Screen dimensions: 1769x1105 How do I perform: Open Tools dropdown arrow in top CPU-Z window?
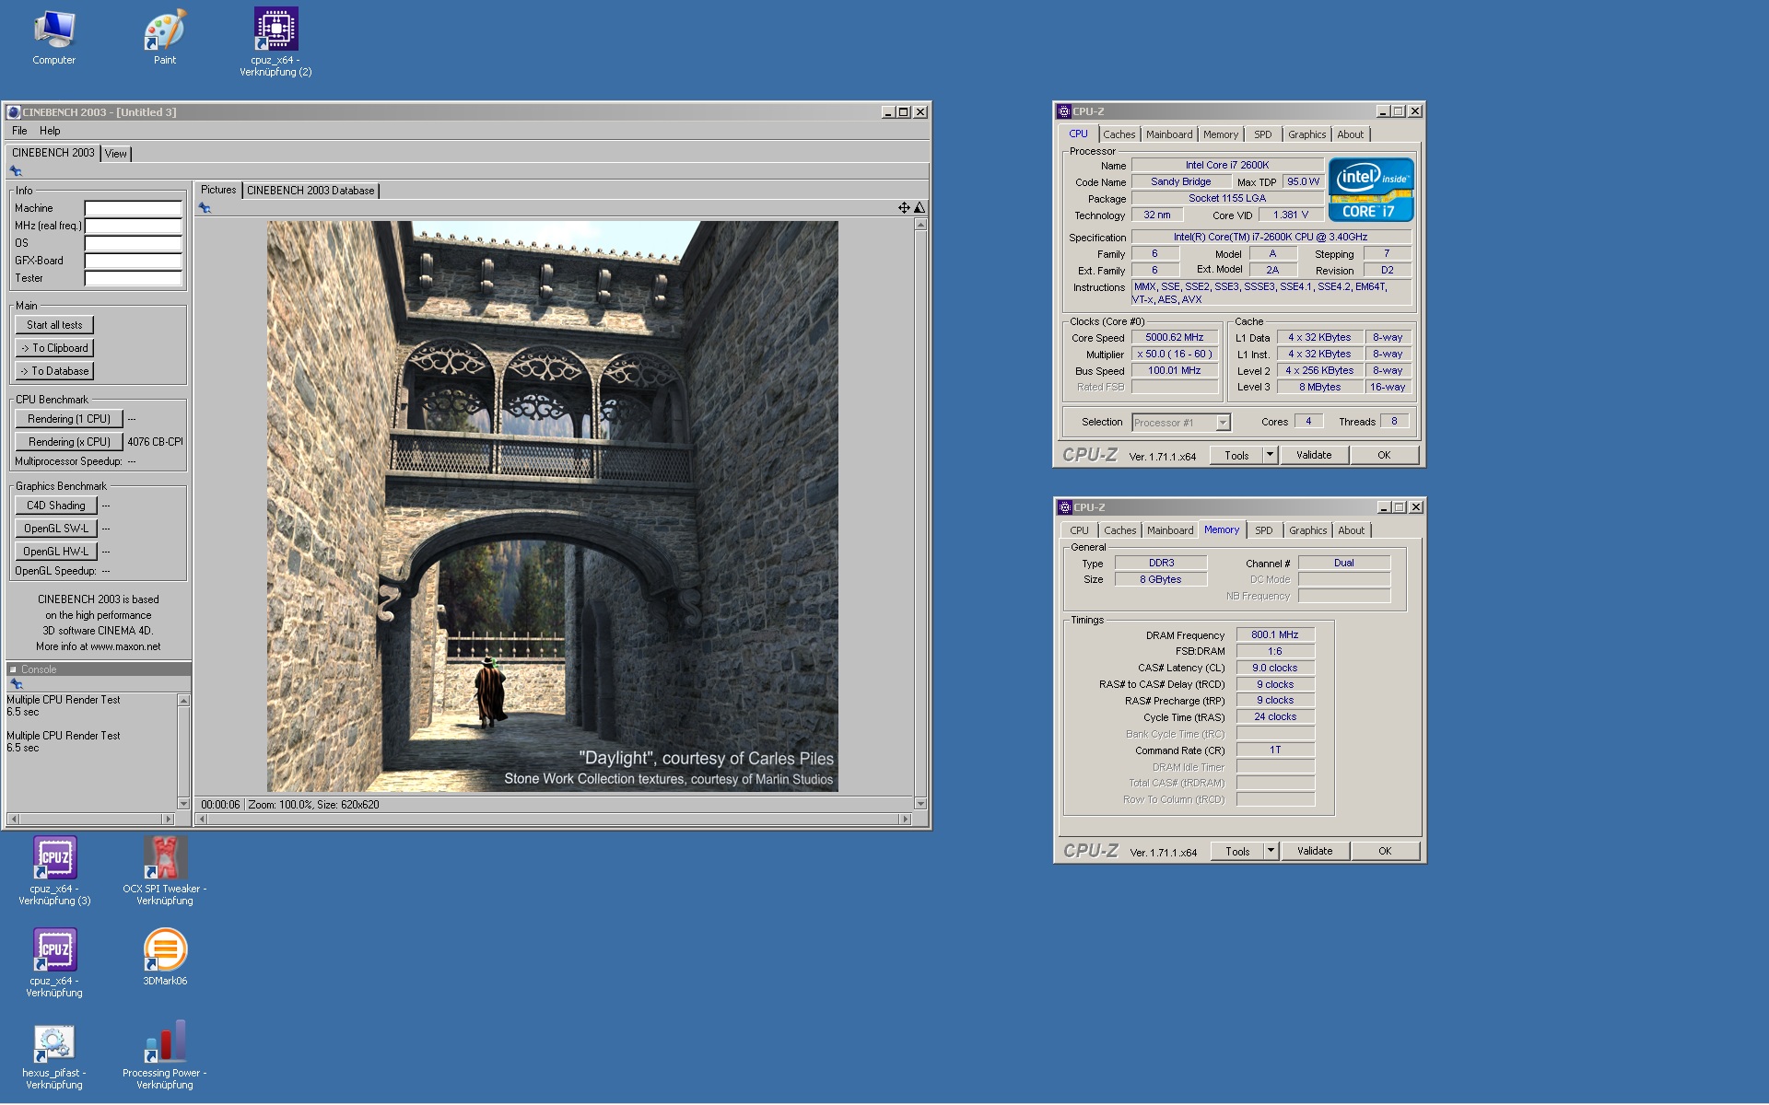coord(1270,455)
